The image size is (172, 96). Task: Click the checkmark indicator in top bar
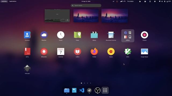click(113, 1)
